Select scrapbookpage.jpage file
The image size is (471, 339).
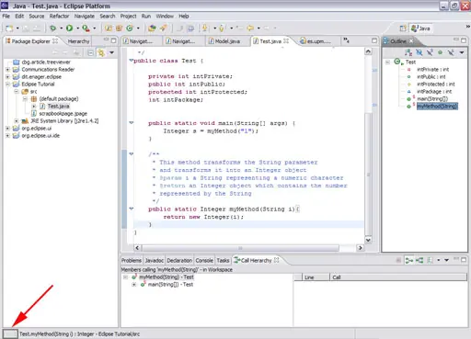63,114
